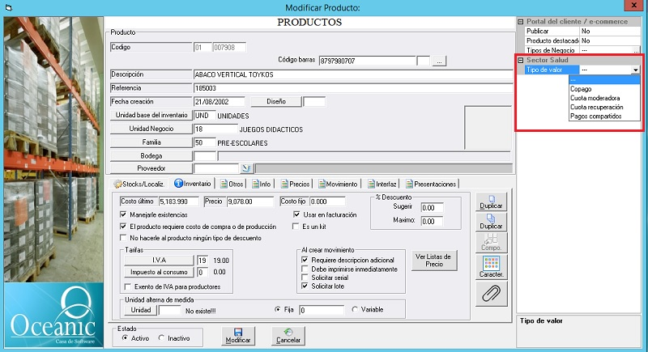Image resolution: width=648 pixels, height=352 pixels.
Task: Select the Inactivo radio button
Action: pos(162,337)
